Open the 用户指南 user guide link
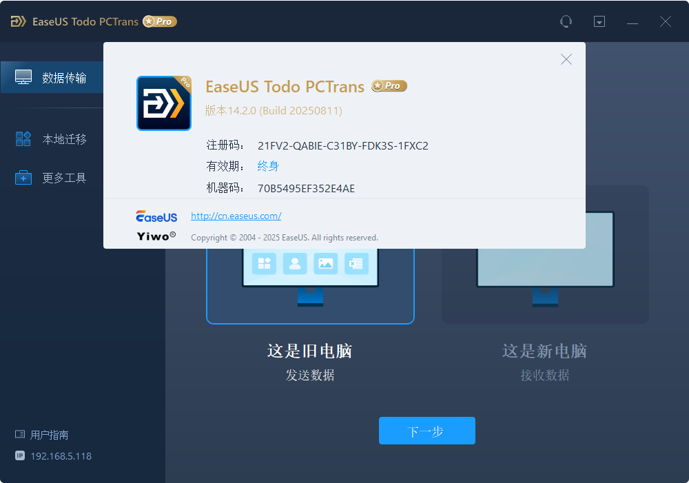The image size is (689, 483). coord(49,435)
